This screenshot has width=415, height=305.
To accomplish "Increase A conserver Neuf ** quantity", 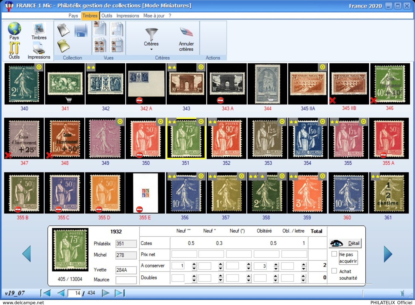I will click(x=194, y=264).
